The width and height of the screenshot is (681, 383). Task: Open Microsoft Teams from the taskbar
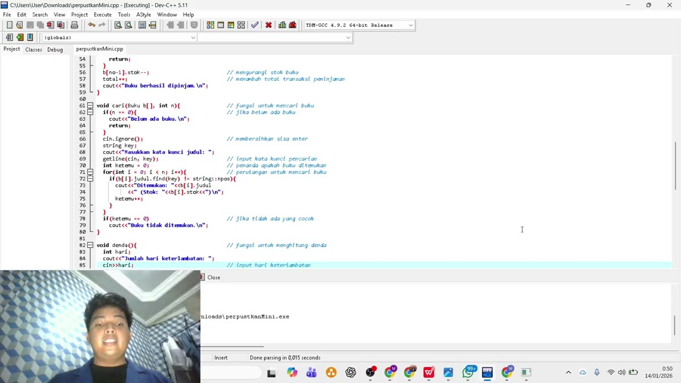click(x=312, y=372)
